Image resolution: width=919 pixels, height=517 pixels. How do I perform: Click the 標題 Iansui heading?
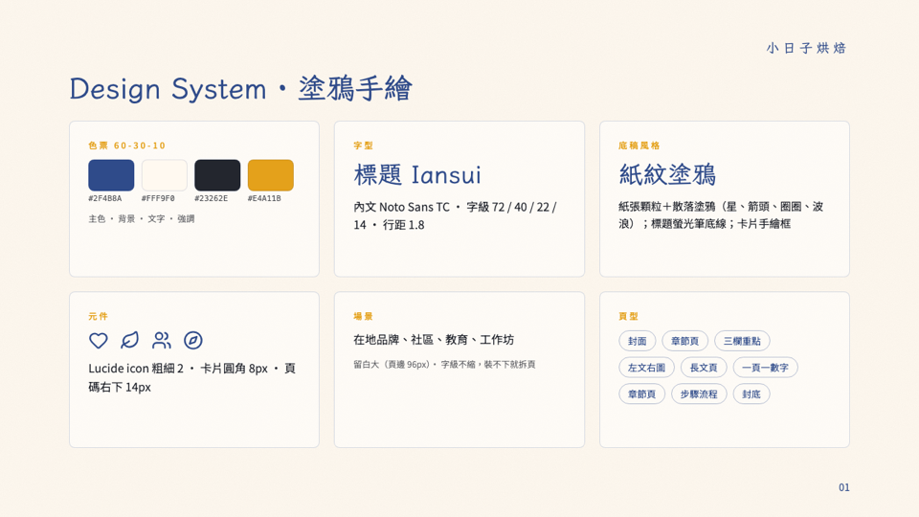[x=417, y=174]
